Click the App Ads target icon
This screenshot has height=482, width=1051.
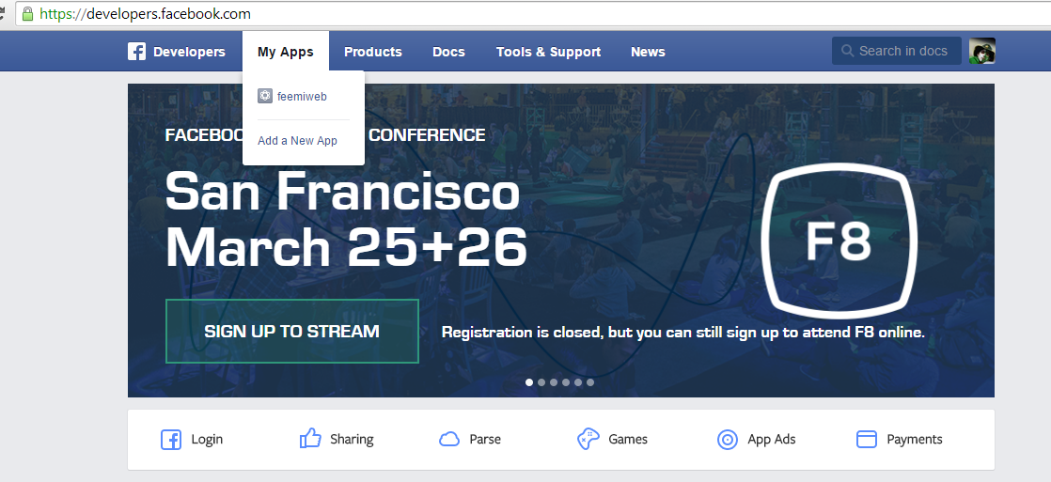click(x=728, y=440)
